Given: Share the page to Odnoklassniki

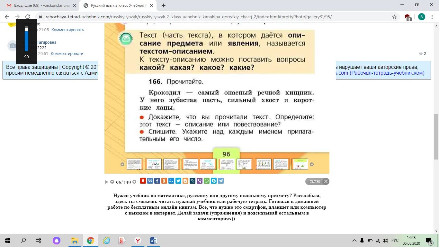Looking at the screenshot, I should click(164, 181).
